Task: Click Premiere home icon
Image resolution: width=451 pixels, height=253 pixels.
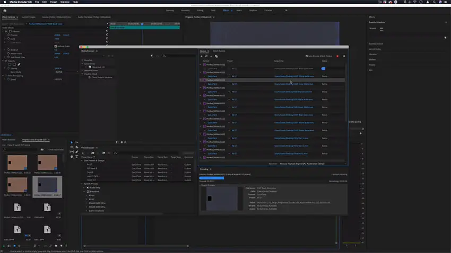Action: [5, 11]
